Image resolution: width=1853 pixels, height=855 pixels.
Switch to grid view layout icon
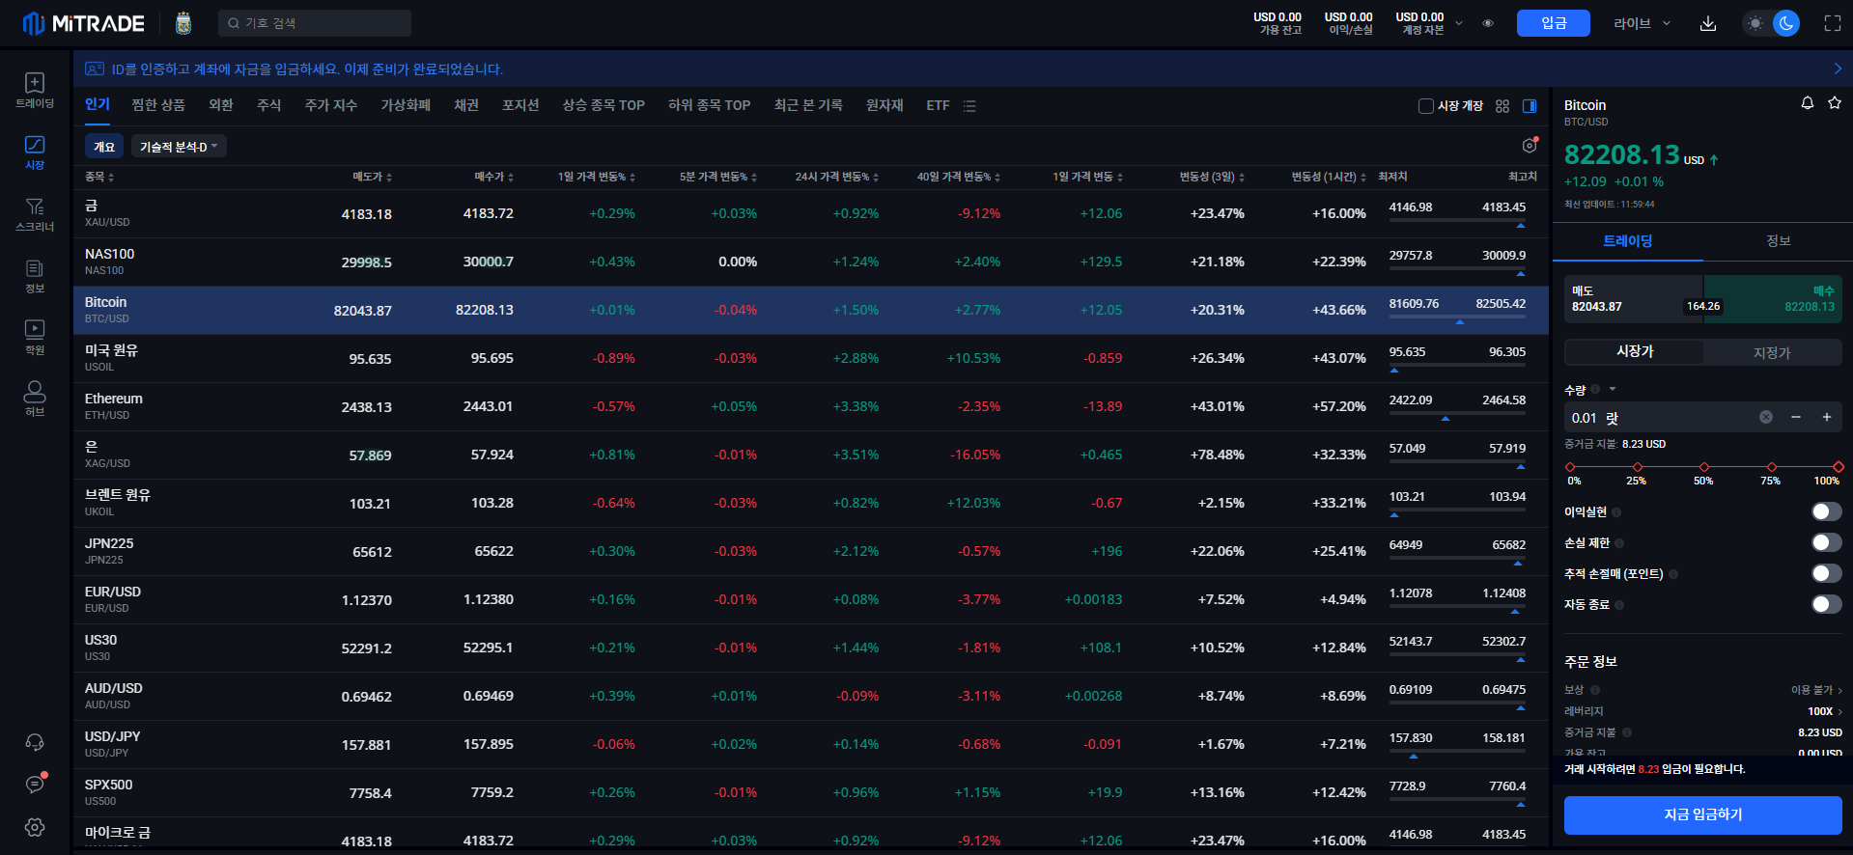coord(1502,106)
